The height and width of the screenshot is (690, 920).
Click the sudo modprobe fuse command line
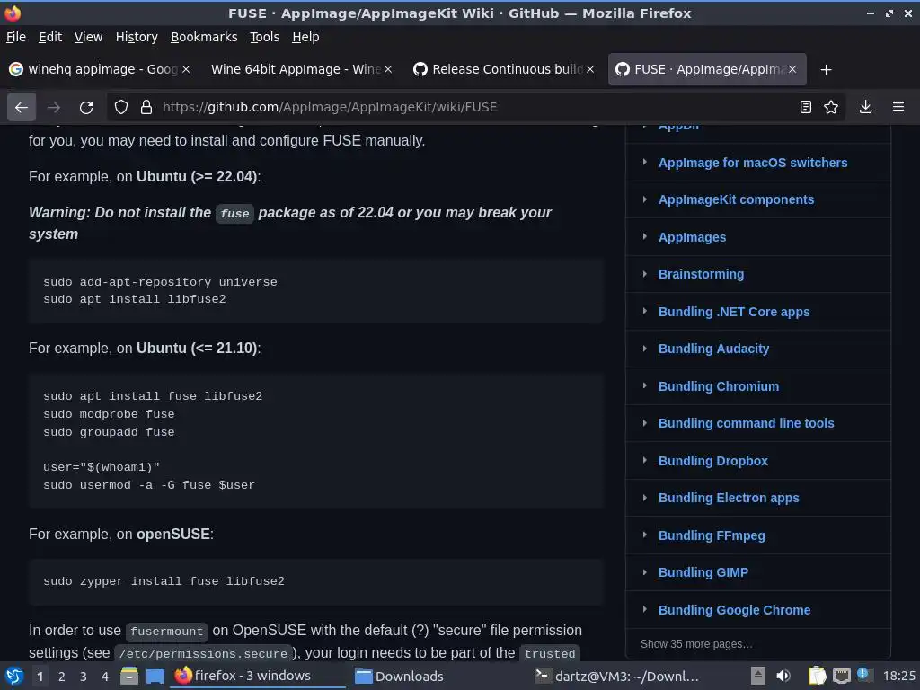(109, 413)
